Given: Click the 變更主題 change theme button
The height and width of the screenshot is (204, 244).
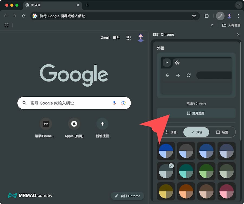Looking at the screenshot, I should click(x=196, y=113).
